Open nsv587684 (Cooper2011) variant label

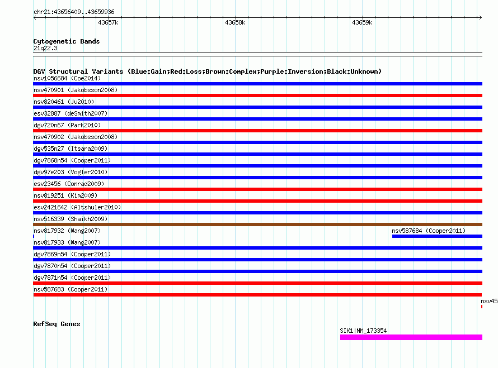[429, 231]
